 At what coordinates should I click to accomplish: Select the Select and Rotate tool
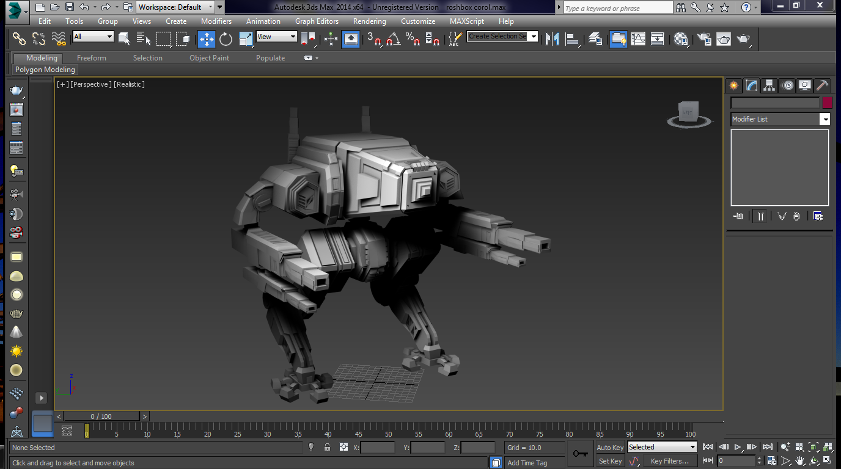[226, 39]
